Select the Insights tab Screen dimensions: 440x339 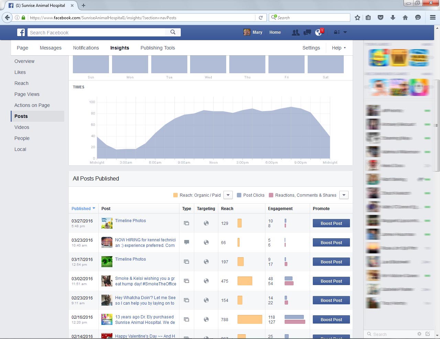(x=120, y=48)
